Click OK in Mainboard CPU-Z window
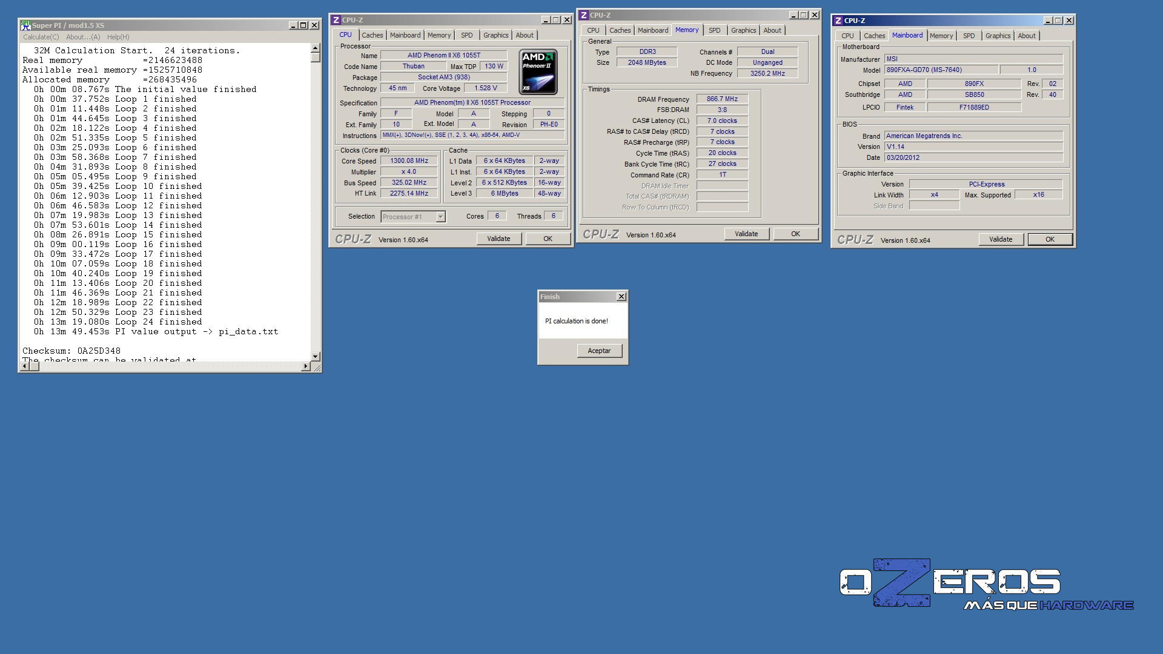Screen dimensions: 1163x654 click(x=1050, y=239)
